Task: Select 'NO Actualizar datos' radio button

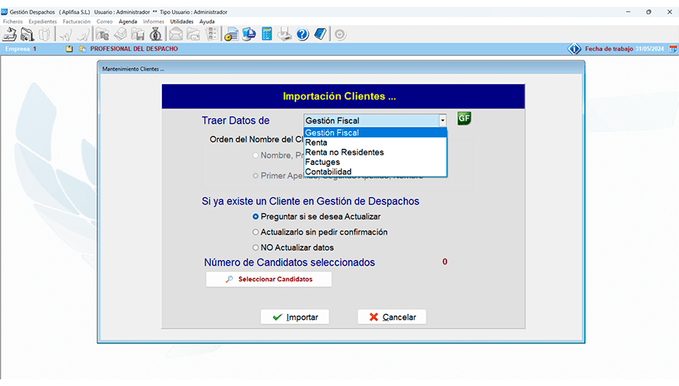Action: point(256,248)
